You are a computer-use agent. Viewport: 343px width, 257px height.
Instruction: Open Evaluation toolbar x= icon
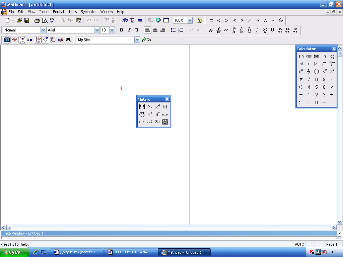click(x=30, y=40)
